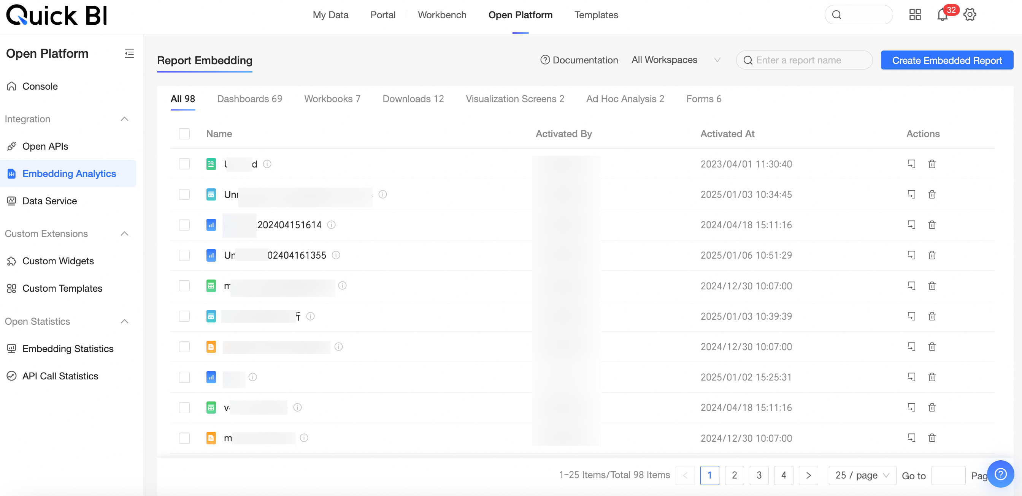Open the settings gear icon
The image size is (1022, 496).
970,15
